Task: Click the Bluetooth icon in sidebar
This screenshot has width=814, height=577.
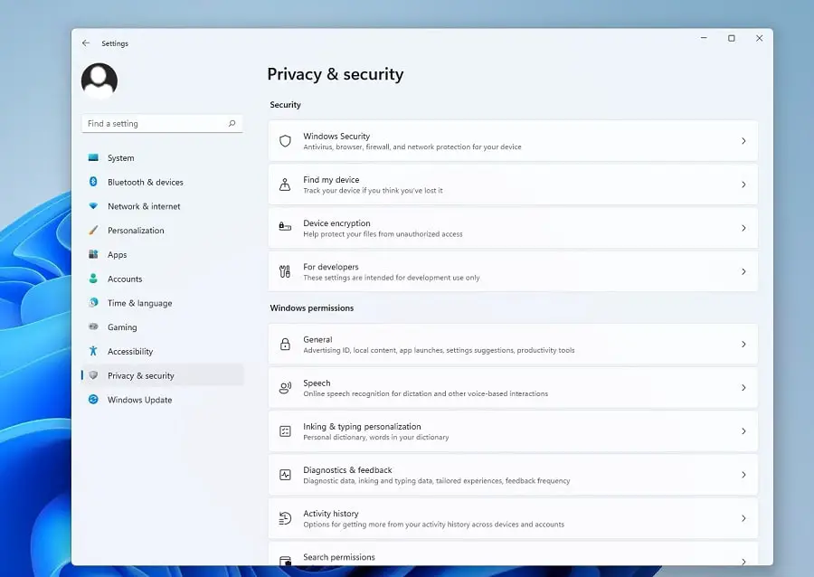Action: tap(93, 182)
